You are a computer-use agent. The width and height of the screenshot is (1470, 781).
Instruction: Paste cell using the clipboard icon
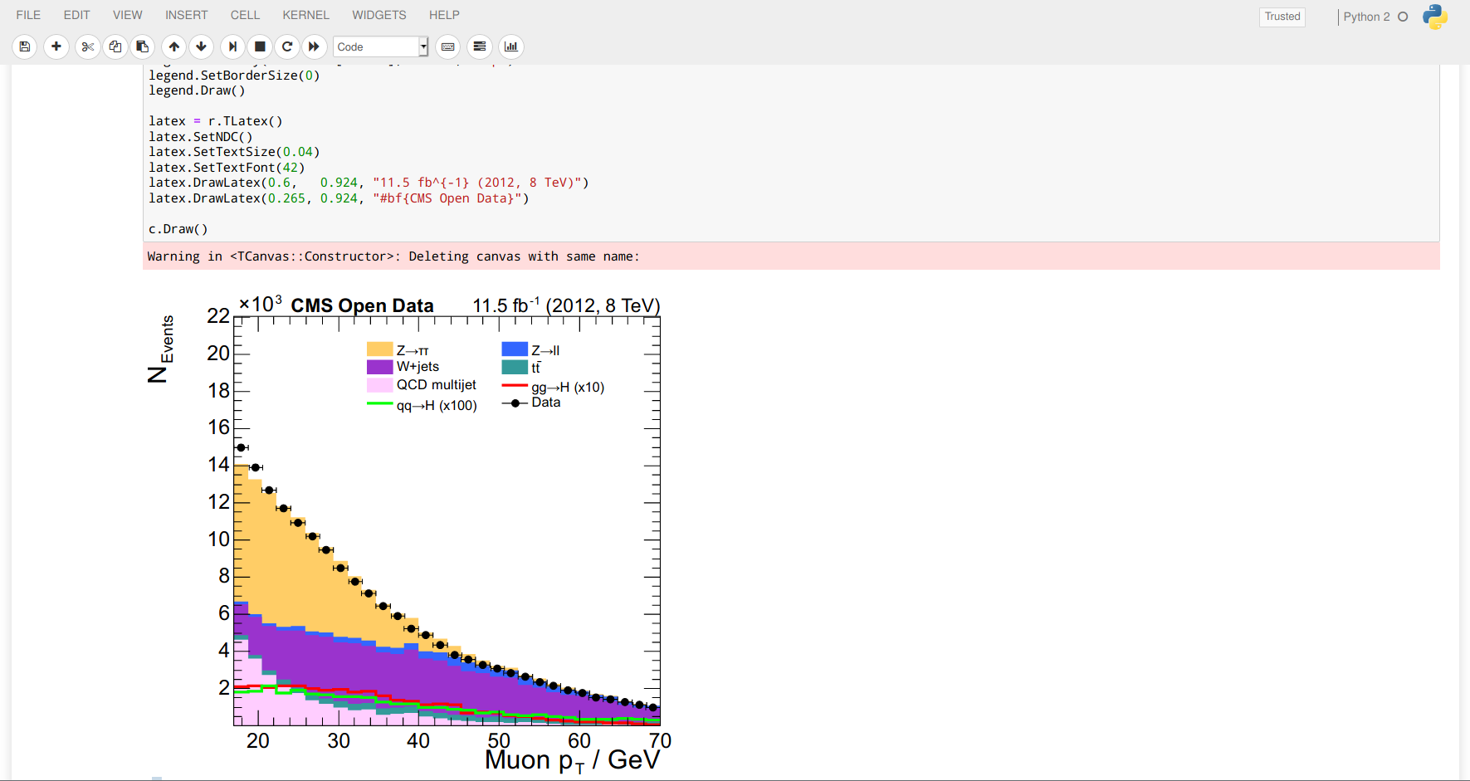pyautogui.click(x=143, y=46)
